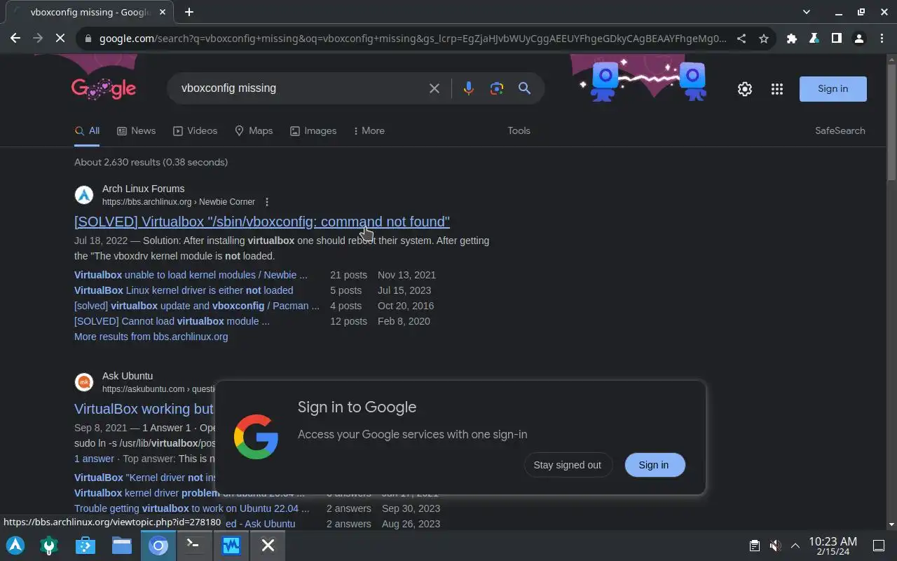Select the All results tab

point(88,131)
